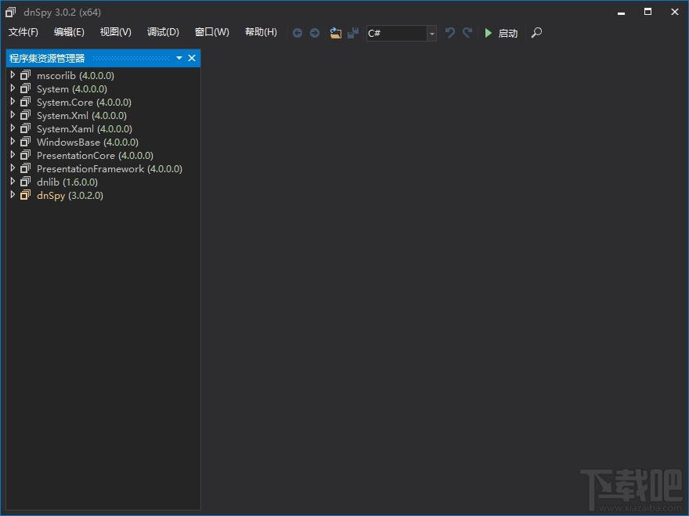This screenshot has width=689, height=516.
Task: Click the 启动 start label
Action: (x=508, y=34)
